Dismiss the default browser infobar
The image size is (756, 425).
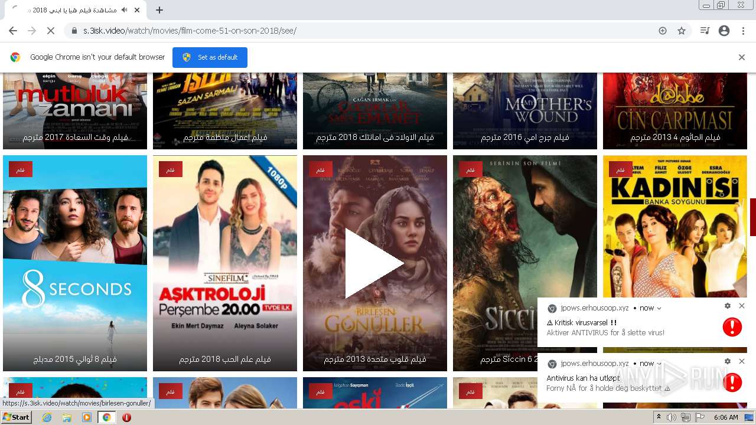pos(742,57)
